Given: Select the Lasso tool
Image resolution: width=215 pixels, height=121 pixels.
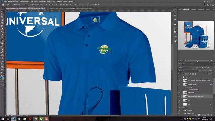Looking at the screenshot, I should coord(2,17).
